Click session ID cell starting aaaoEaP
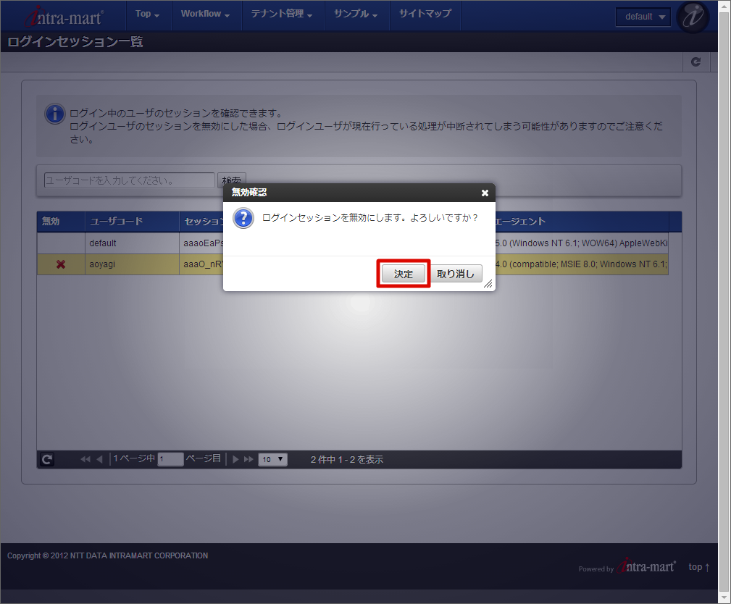 pyautogui.click(x=202, y=243)
